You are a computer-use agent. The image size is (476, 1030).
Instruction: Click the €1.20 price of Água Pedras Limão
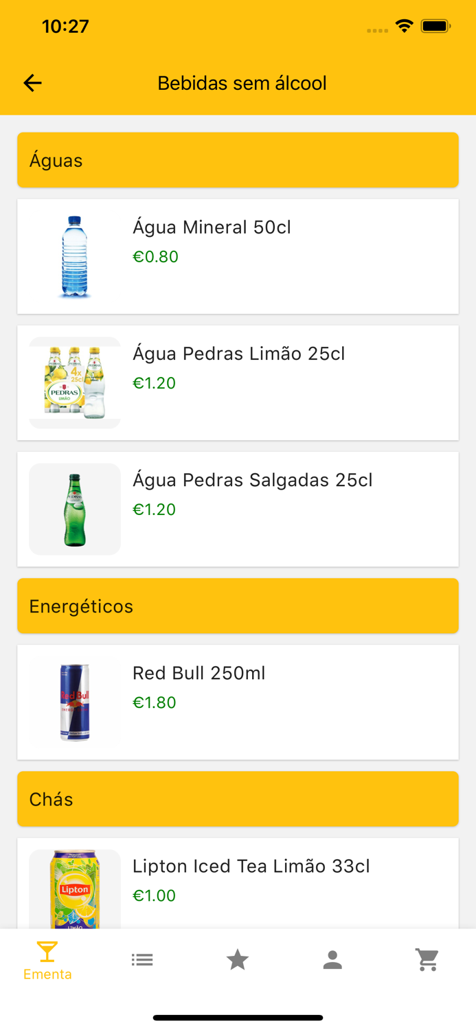tap(155, 382)
